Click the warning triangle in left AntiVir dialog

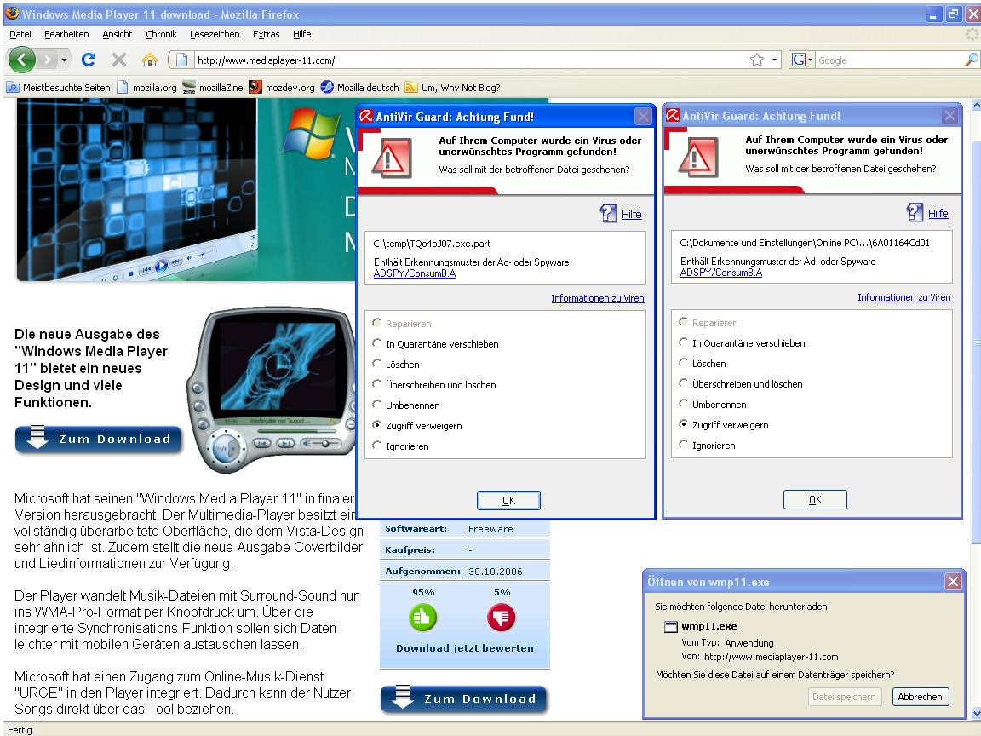click(x=392, y=158)
